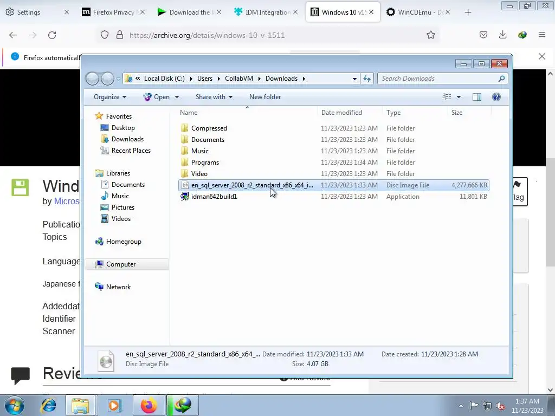The image size is (555, 416).
Task: Dismiss the Firefox notification bar
Action: (541, 56)
